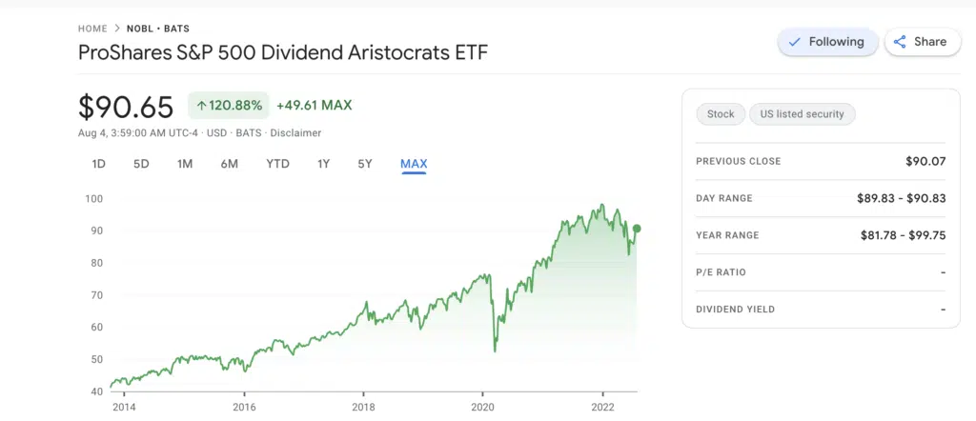Click the breadcrumb chevron after HOME
The image size is (976, 421).
[116, 29]
